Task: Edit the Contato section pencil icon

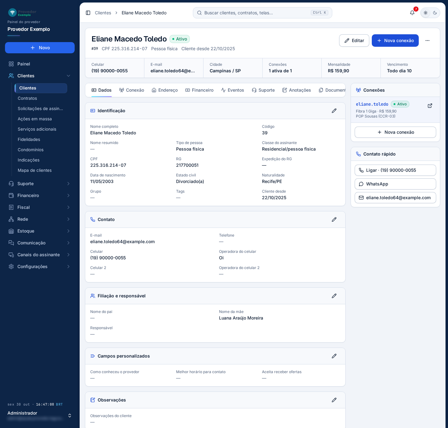Action: tap(334, 219)
